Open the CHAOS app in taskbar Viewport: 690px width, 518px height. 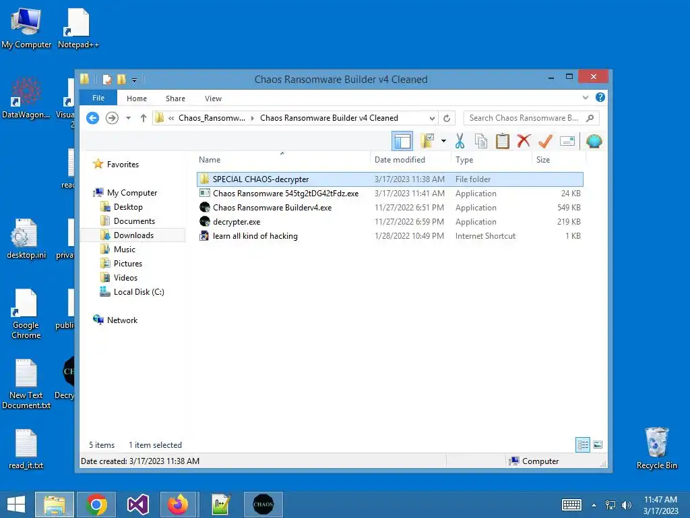263,505
